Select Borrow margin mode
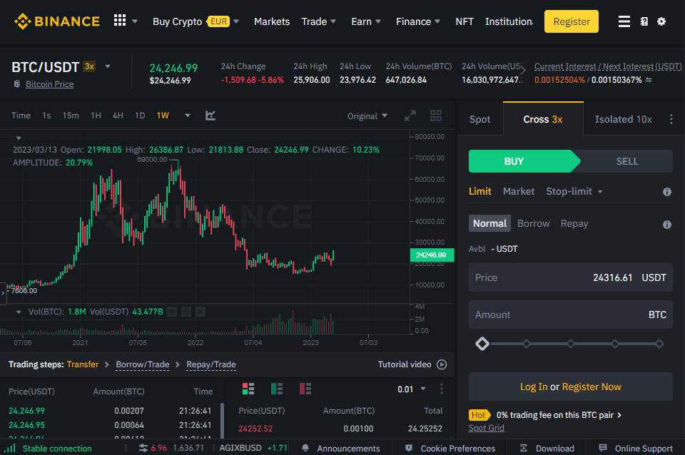The image size is (685, 455). click(x=534, y=223)
